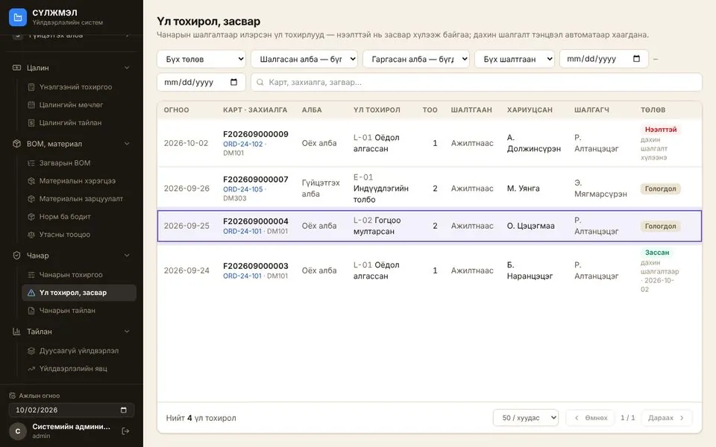Image resolution: width=716 pixels, height=447 pixels.
Task: Click the logout icon next to admin
Action: pyautogui.click(x=125, y=431)
